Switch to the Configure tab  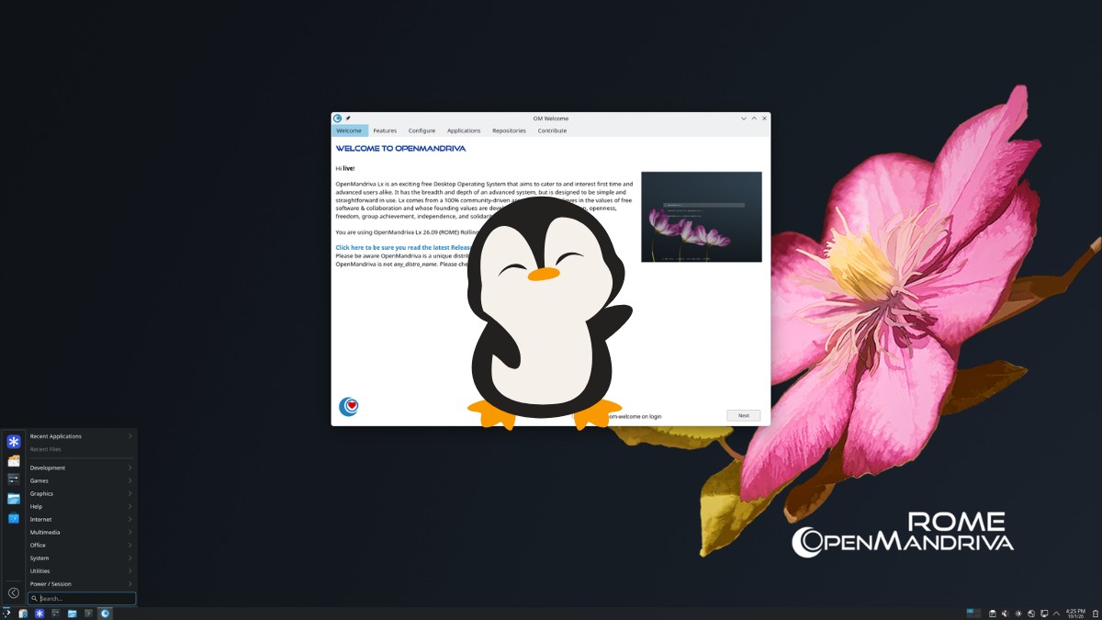click(x=422, y=130)
